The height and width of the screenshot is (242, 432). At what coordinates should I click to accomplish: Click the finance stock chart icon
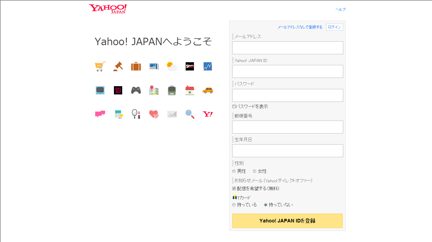tap(208, 66)
